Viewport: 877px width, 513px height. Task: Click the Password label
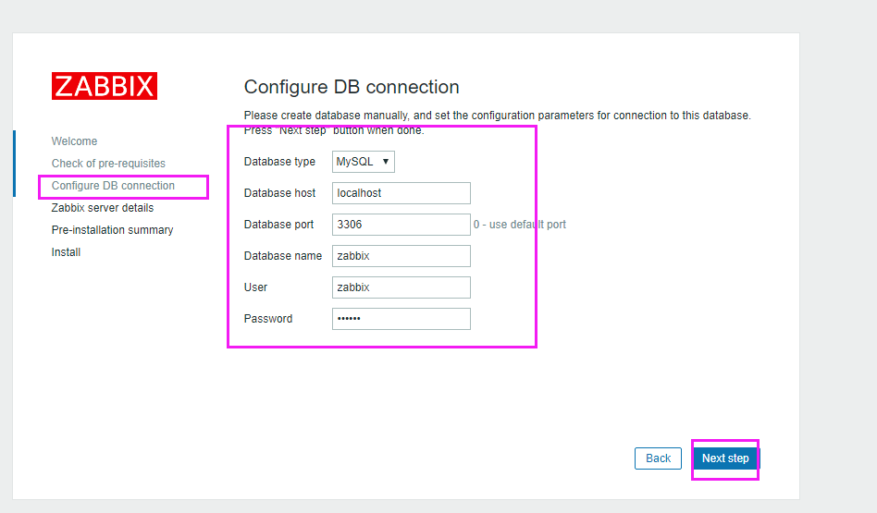268,319
